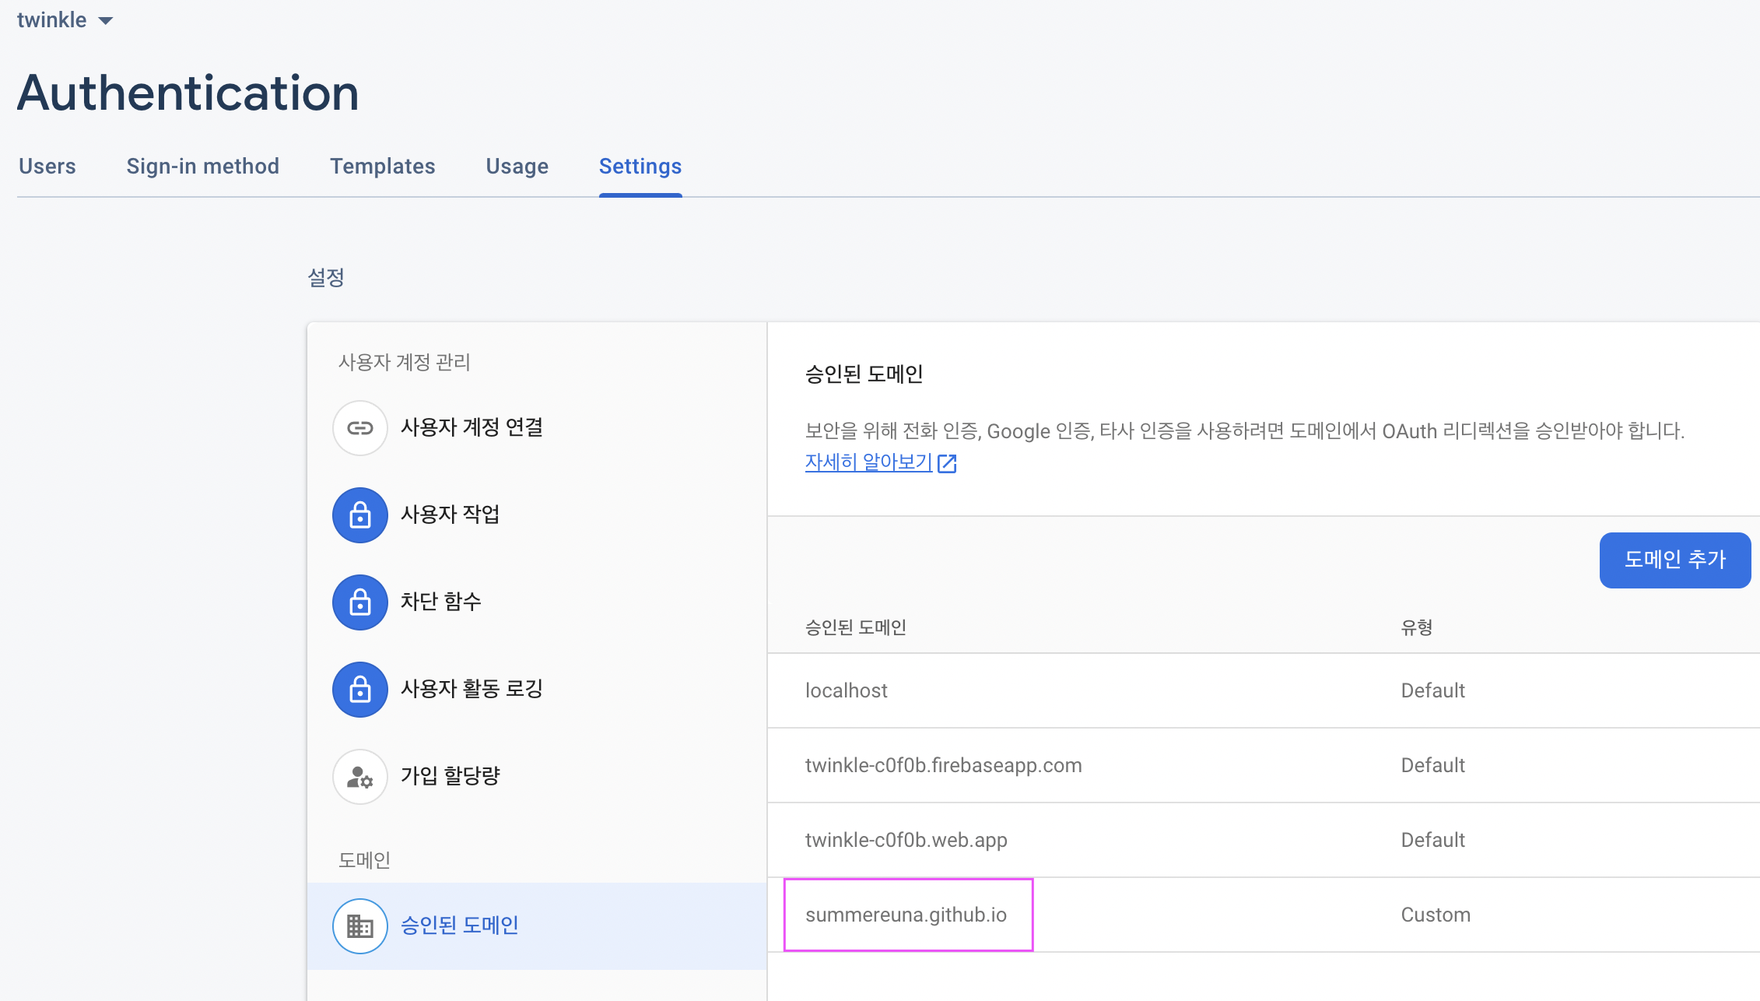Click the user-gear icon for 가입 할당량
The image size is (1760, 1001).
[x=359, y=777]
